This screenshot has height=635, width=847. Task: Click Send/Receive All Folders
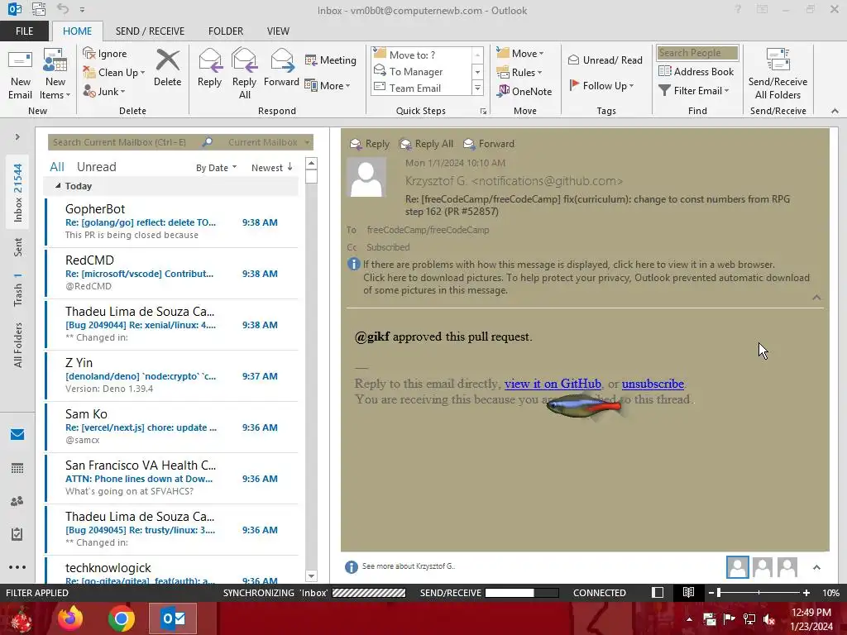click(778, 74)
